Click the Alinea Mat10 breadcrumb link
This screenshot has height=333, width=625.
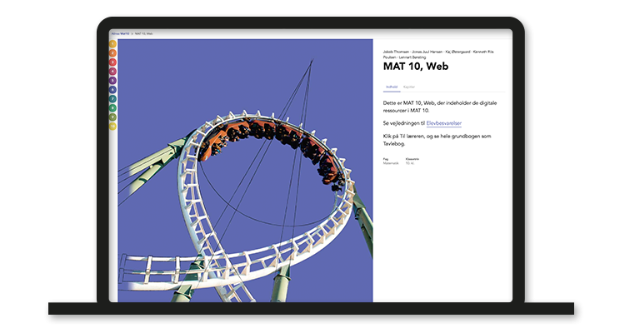[120, 33]
